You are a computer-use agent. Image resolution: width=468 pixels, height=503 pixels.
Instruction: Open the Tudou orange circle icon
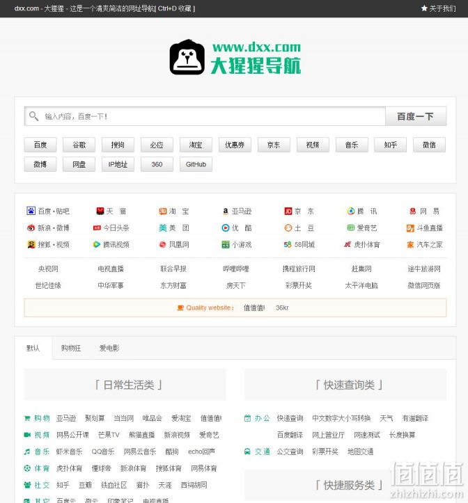point(288,227)
